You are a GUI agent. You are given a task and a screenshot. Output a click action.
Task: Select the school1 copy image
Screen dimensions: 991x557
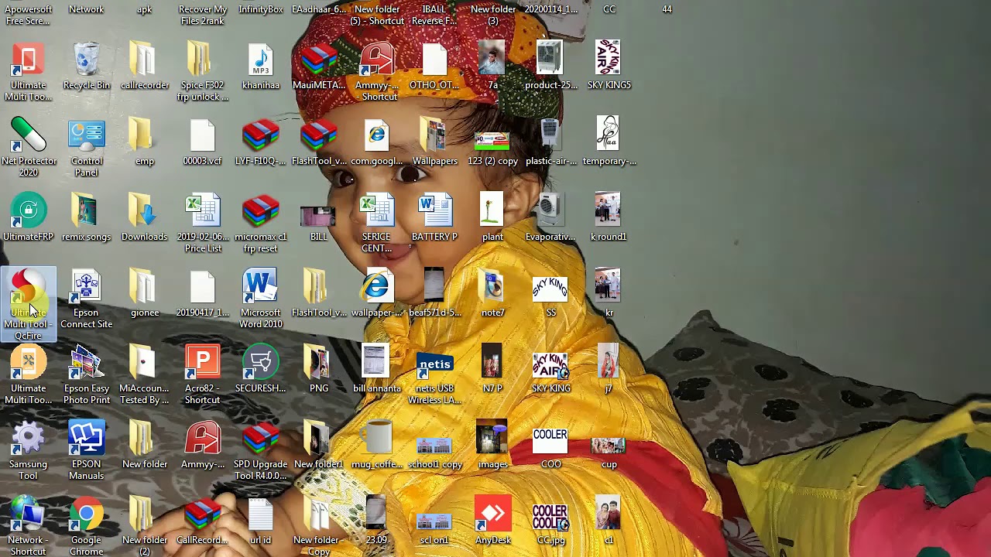tap(435, 446)
